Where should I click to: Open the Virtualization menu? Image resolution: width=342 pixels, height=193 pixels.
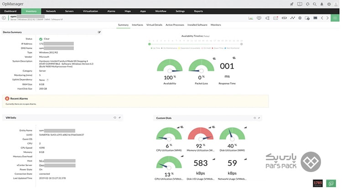pyautogui.click(x=90, y=11)
